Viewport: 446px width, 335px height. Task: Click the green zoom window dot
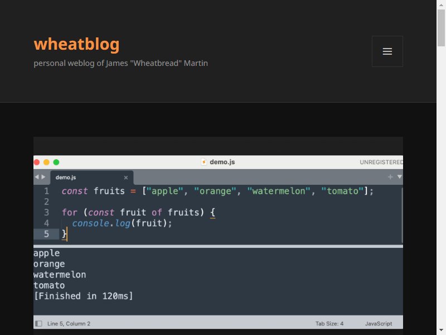point(56,162)
